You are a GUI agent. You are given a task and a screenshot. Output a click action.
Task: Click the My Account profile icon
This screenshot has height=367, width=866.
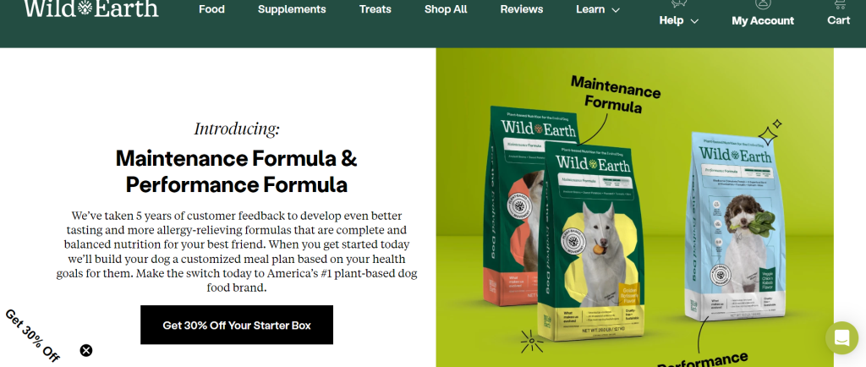click(x=763, y=4)
